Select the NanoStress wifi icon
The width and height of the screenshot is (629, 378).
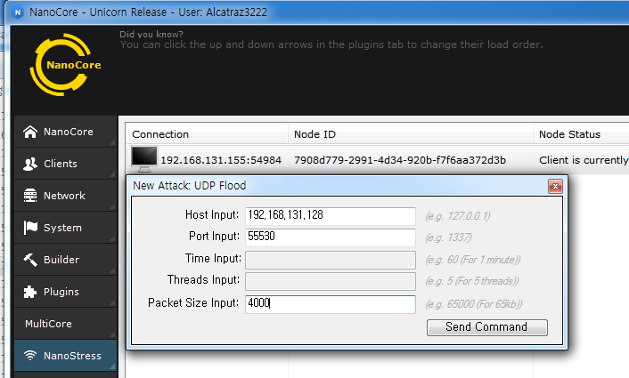(x=30, y=355)
